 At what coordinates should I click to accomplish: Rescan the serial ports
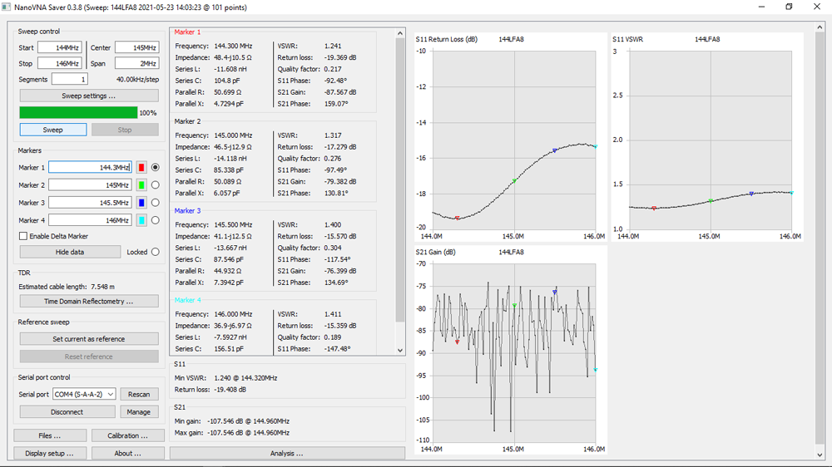[x=139, y=395]
